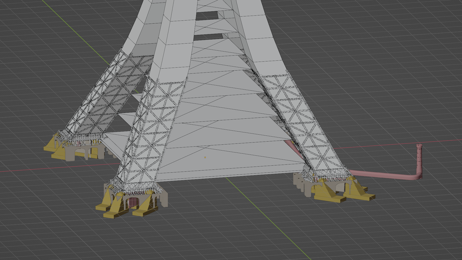
Task: Select gray arched pier beside front-left leg
Action: [x=162, y=198]
